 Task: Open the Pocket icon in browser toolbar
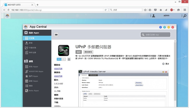[x=156, y=10]
